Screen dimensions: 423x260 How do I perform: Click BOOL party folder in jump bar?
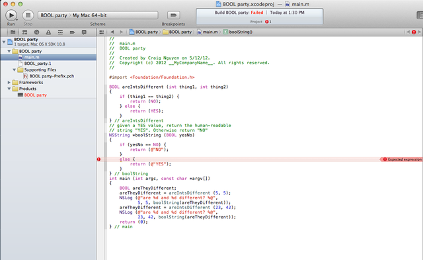pyautogui.click(x=178, y=32)
